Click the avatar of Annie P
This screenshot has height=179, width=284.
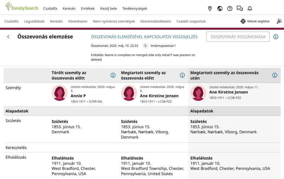click(60, 93)
